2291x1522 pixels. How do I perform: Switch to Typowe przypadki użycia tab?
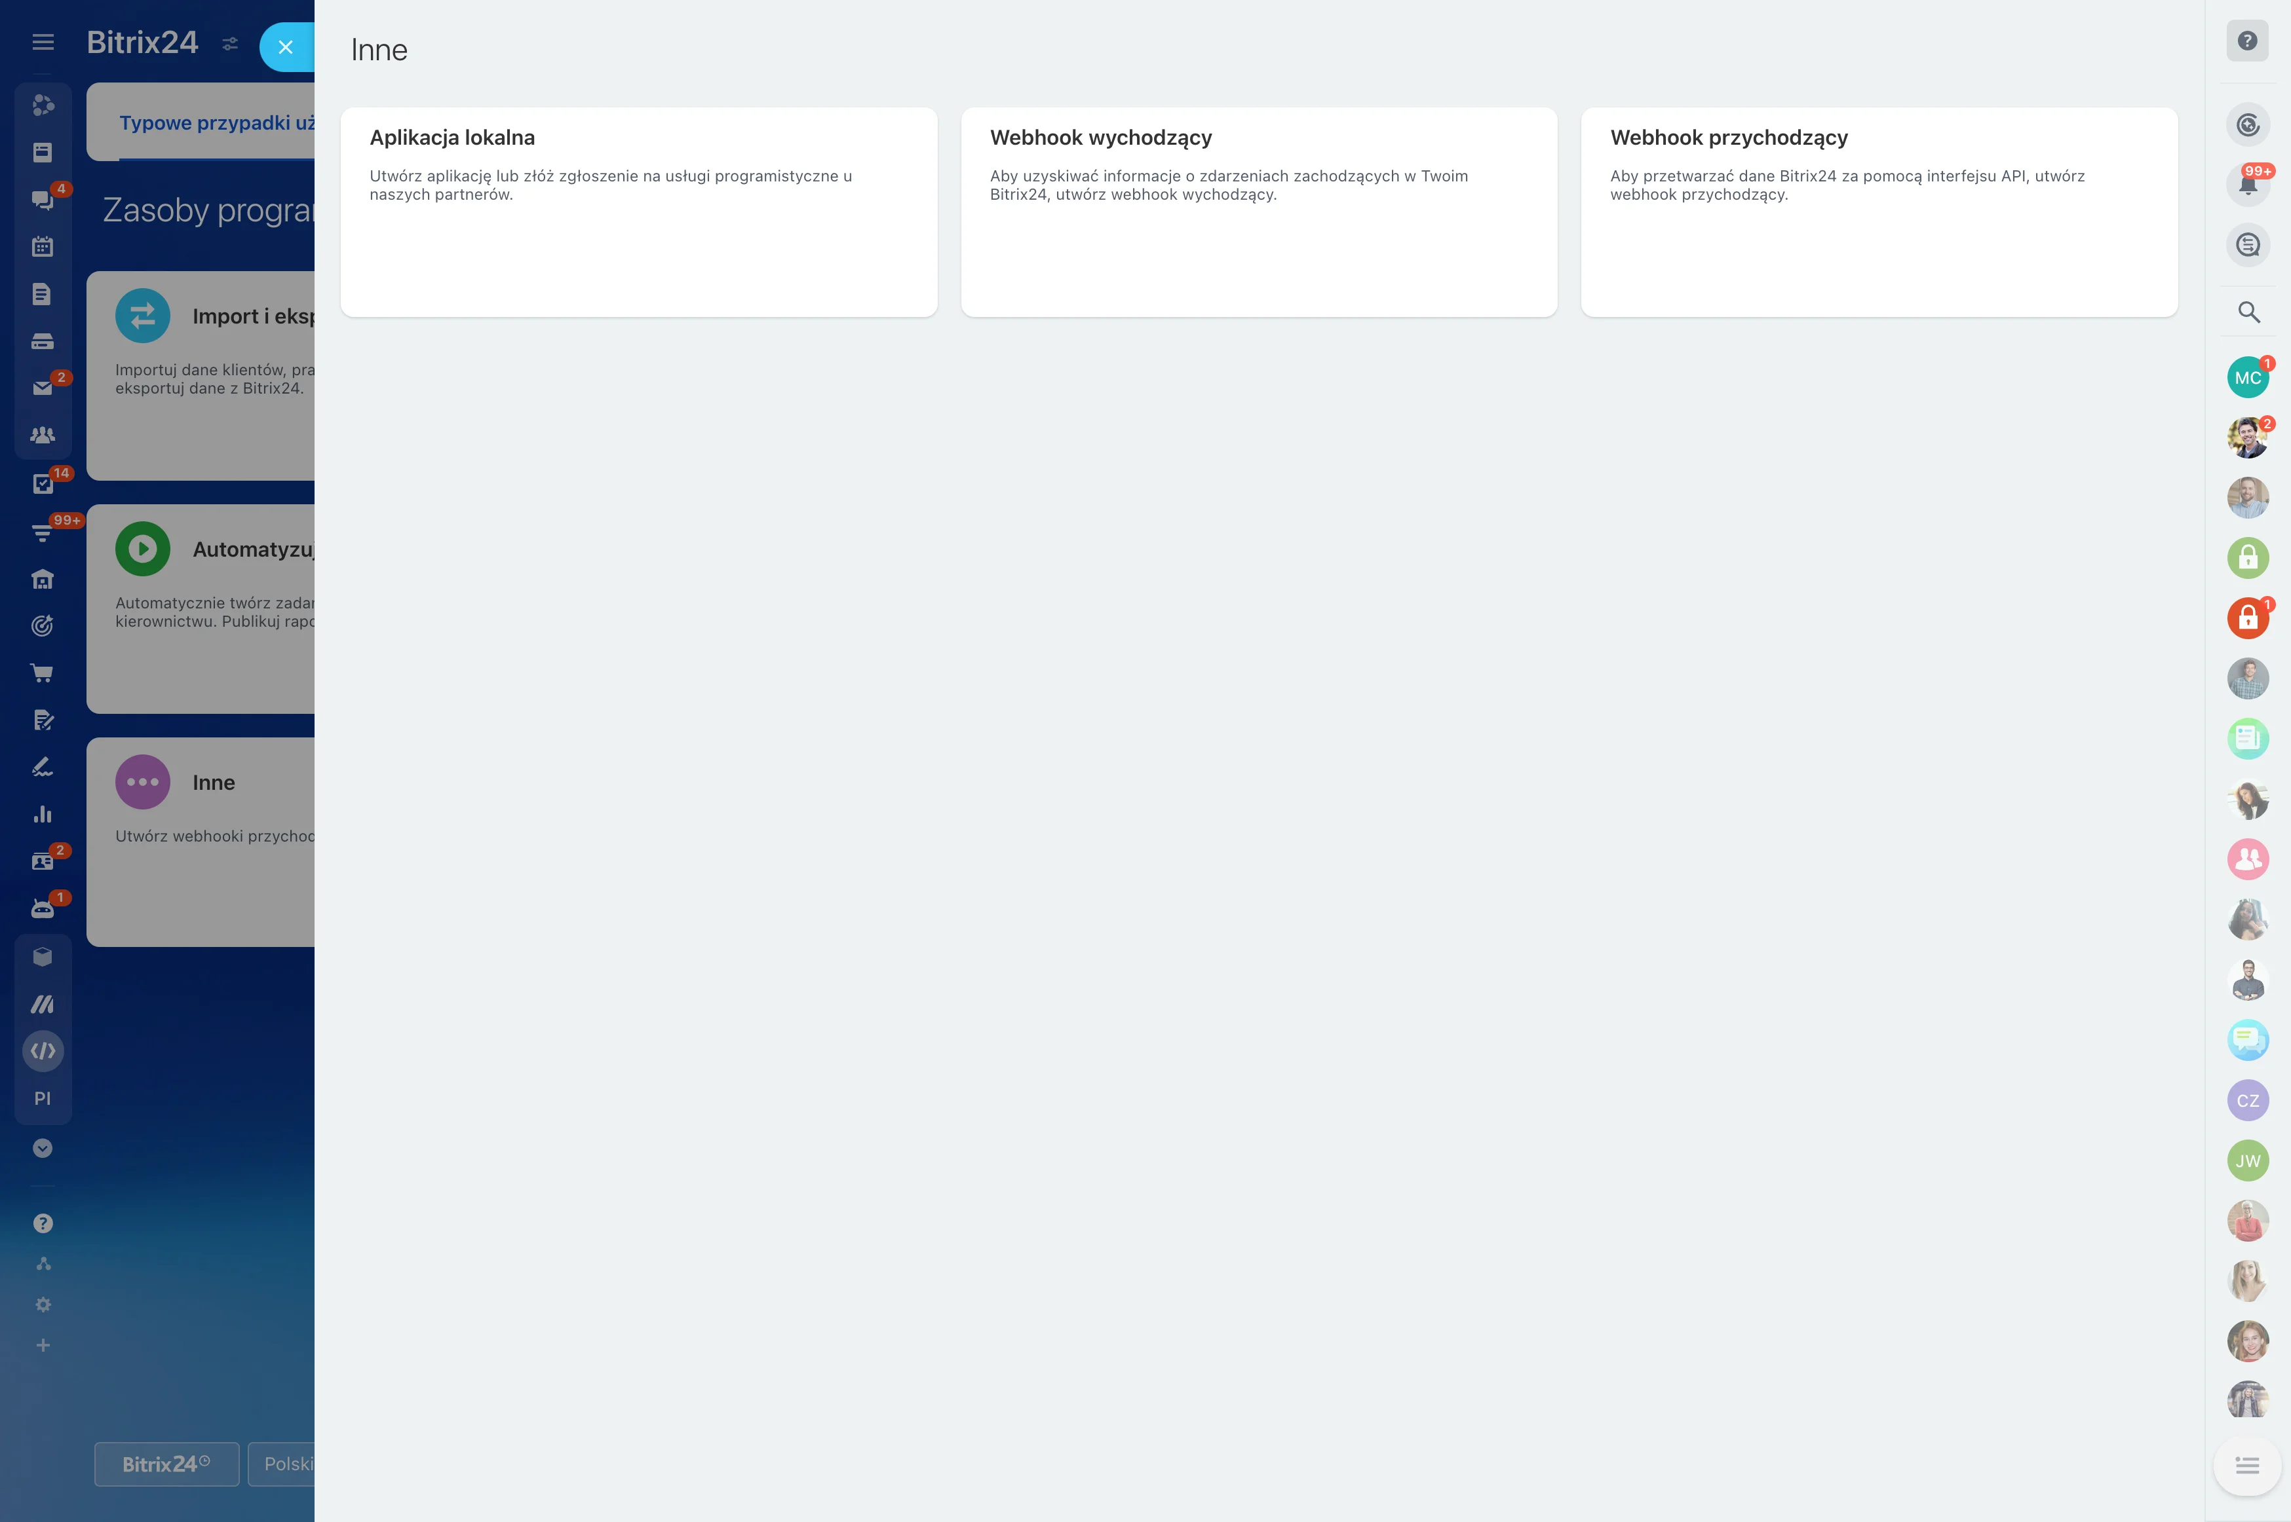(x=216, y=123)
